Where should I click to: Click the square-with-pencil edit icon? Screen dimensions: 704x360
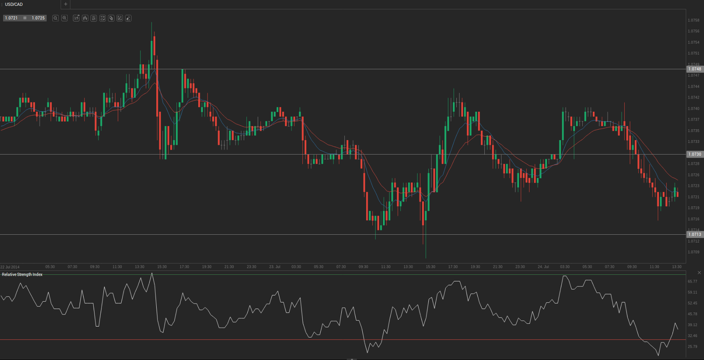120,18
